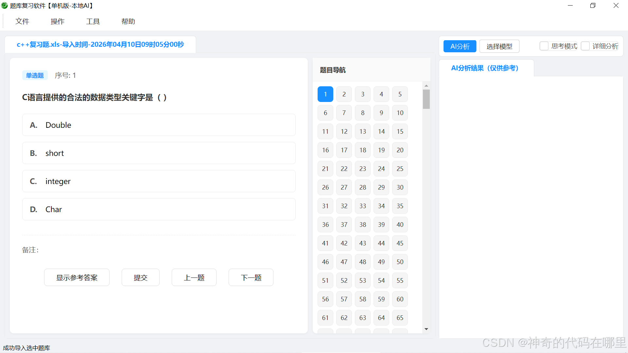Jump to question 28 in navigation
The image size is (628, 353).
(x=363, y=187)
